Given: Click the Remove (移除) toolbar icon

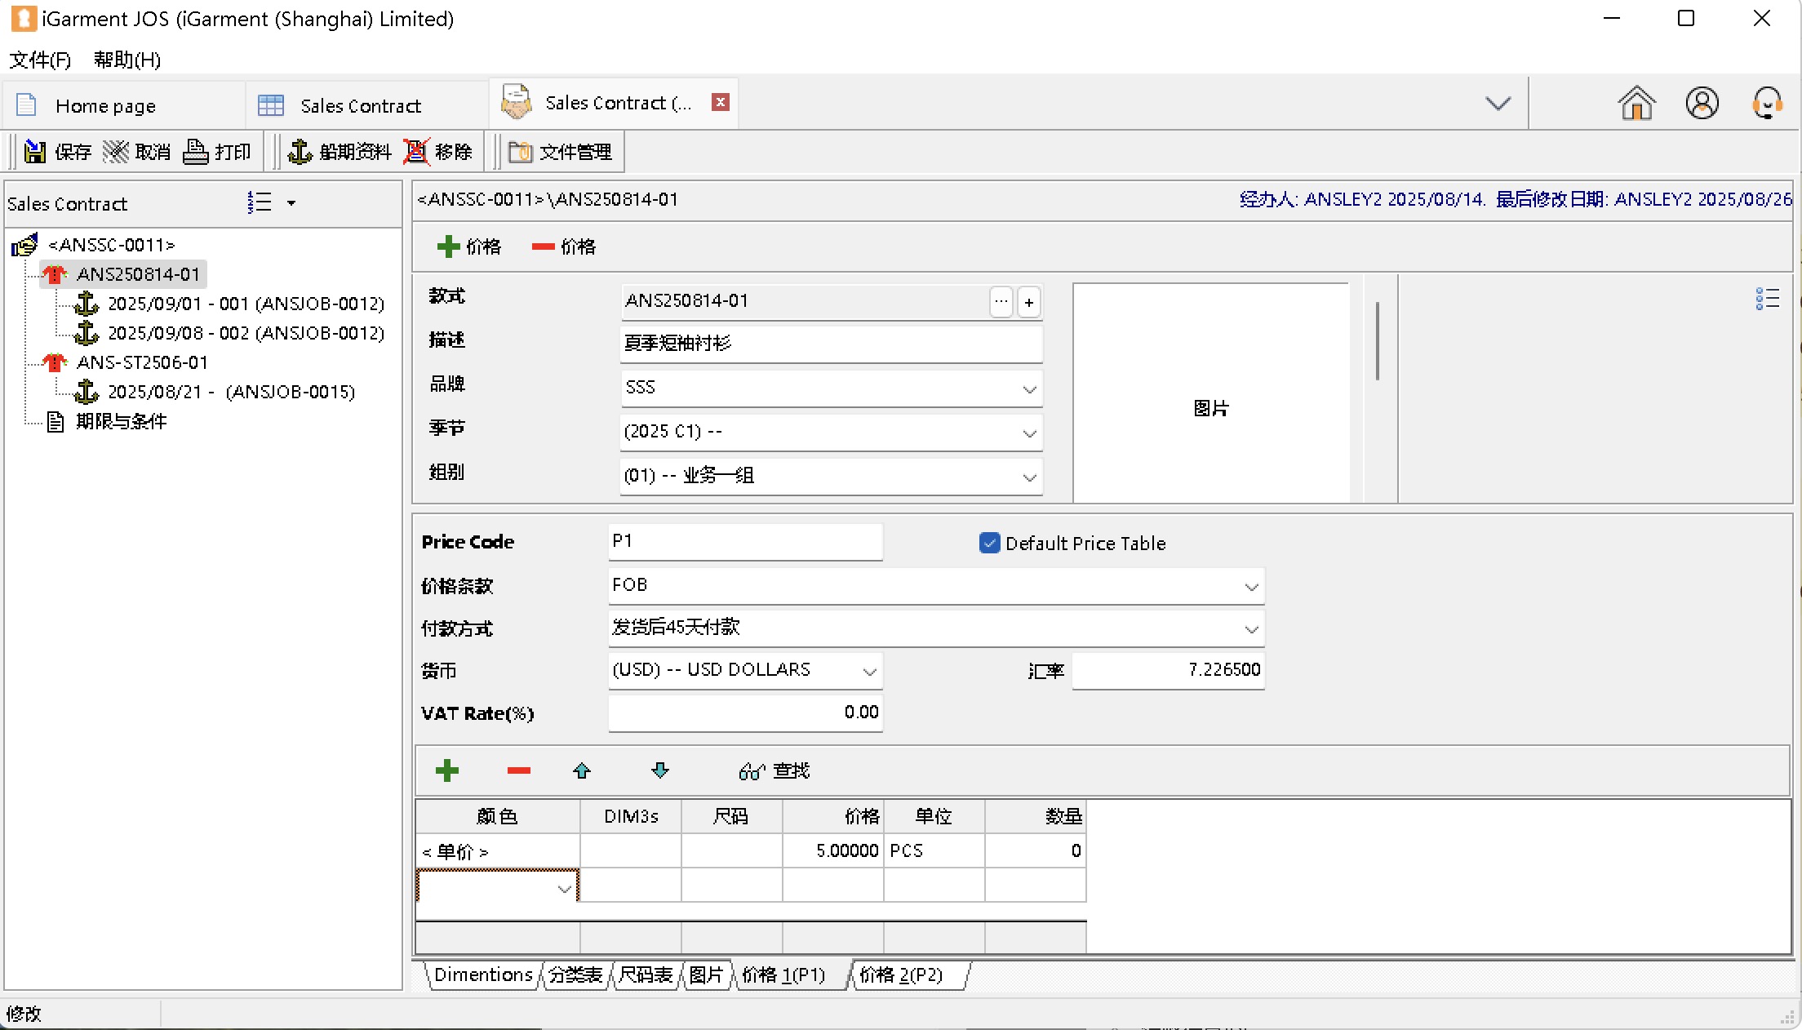Looking at the screenshot, I should coord(417,152).
